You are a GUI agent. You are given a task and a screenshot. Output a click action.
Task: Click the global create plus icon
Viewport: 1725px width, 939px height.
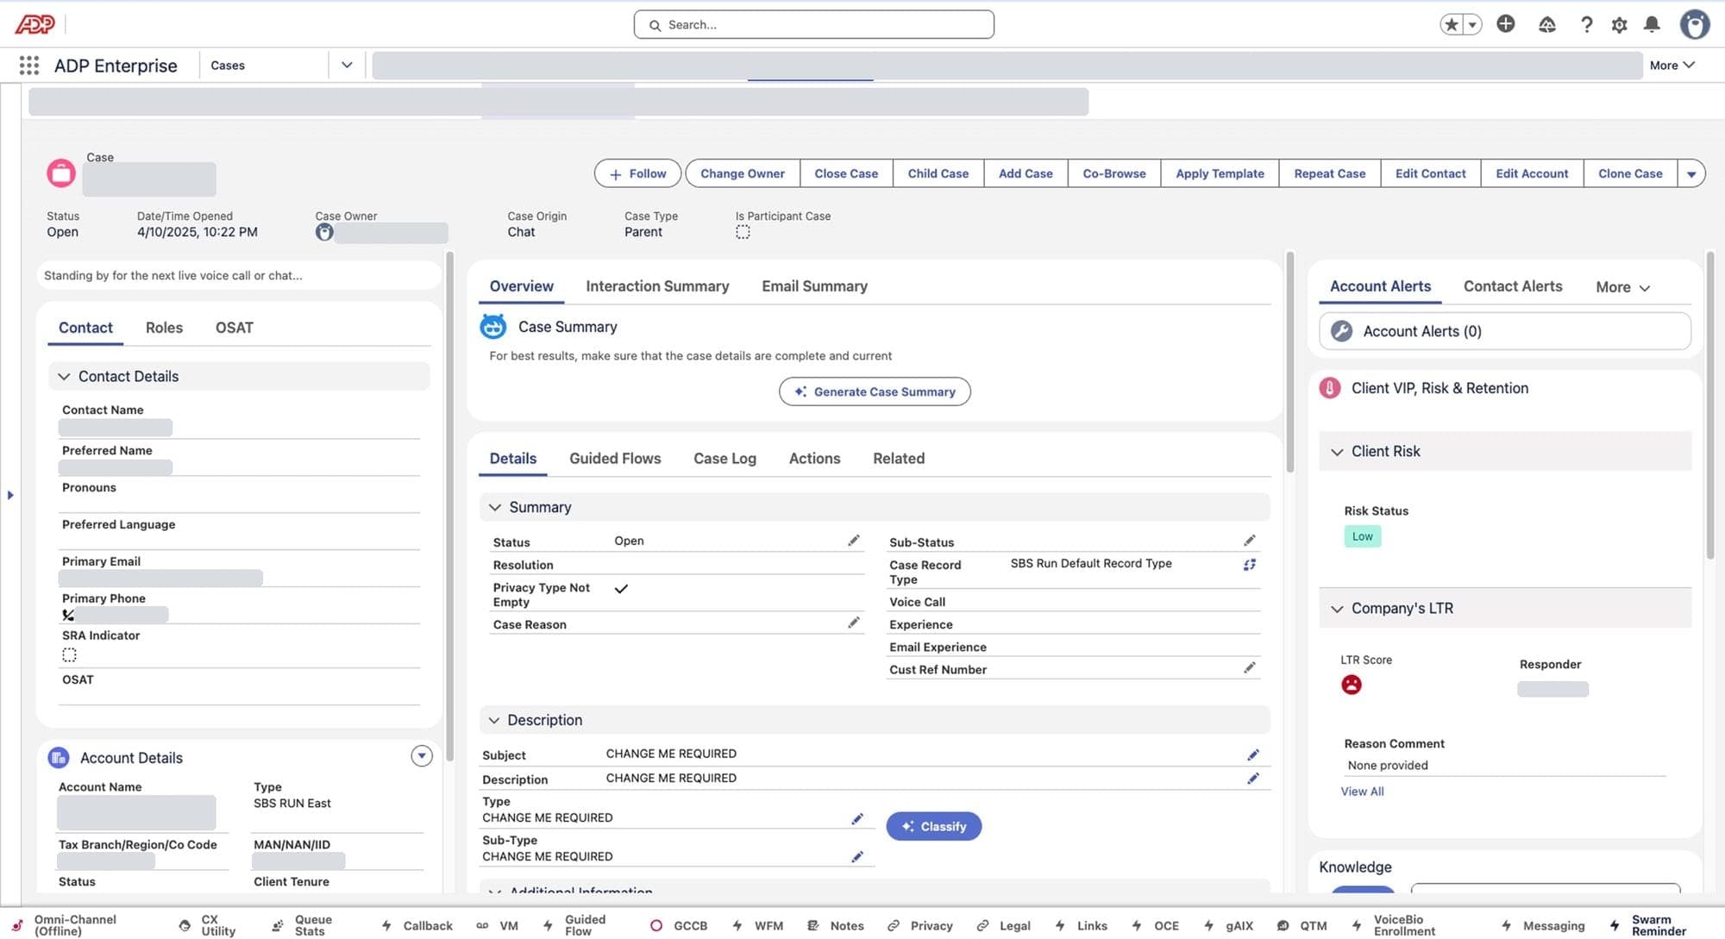1506,24
